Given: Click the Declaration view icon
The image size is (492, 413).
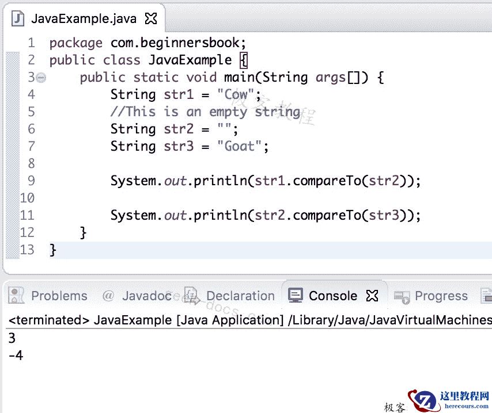Looking at the screenshot, I should tap(191, 296).
